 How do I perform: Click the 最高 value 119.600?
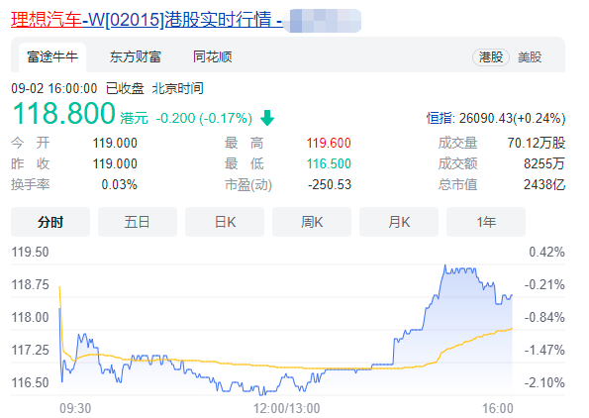[x=329, y=143]
